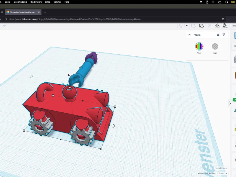Click the Cruise magnet tool icon
Screen dimensions: 236x177
point(225,26)
